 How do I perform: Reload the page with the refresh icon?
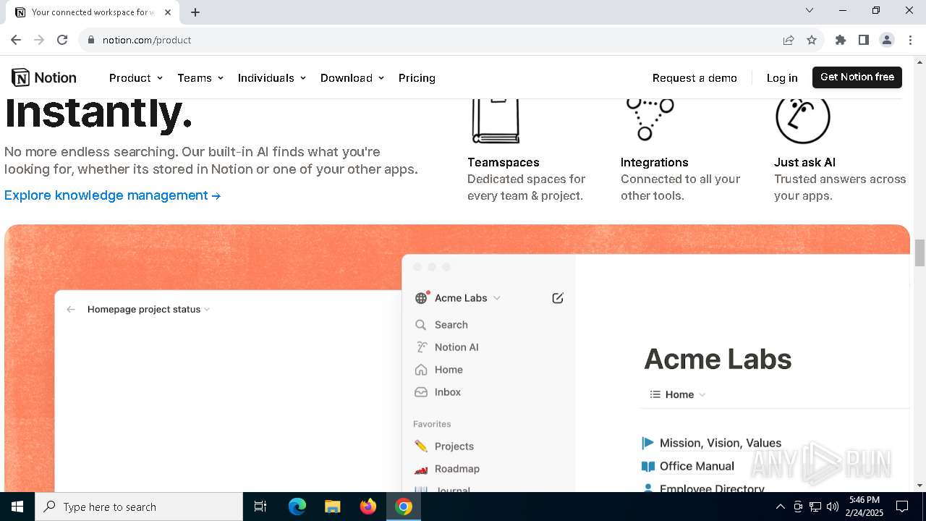pyautogui.click(x=62, y=40)
